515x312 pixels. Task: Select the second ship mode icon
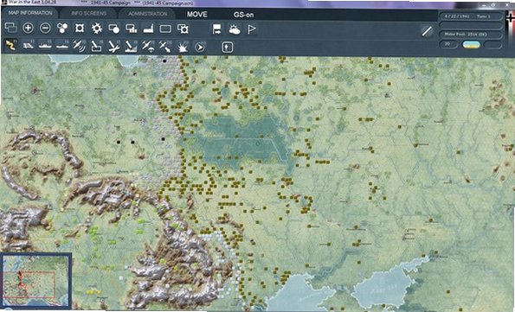pos(62,46)
